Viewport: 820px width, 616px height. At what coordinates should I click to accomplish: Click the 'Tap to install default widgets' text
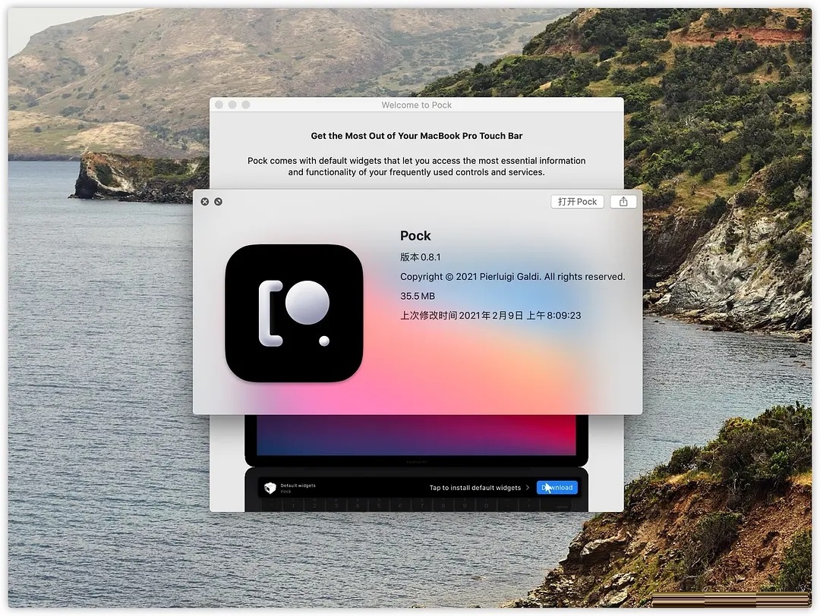(475, 488)
